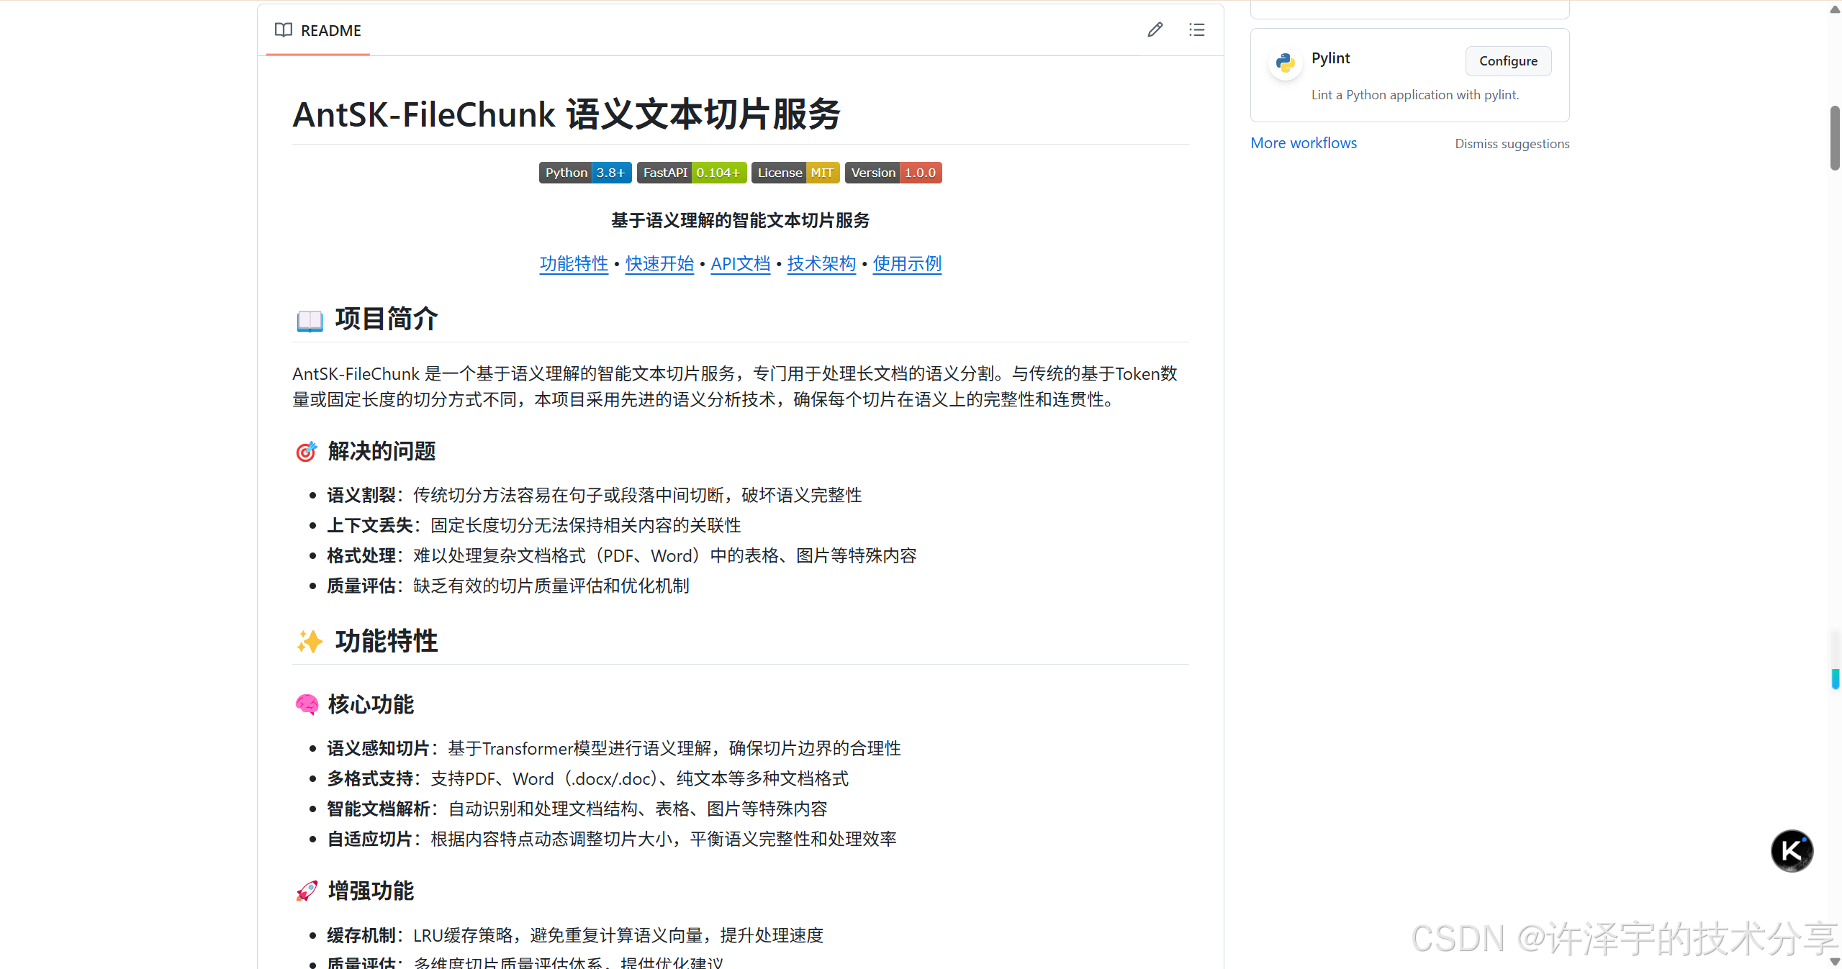Click the 自适应切片 bullet item
The width and height of the screenshot is (1842, 969).
coord(612,839)
